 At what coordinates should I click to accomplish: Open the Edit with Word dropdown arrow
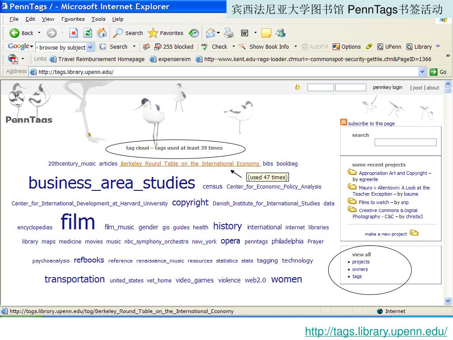pos(255,33)
